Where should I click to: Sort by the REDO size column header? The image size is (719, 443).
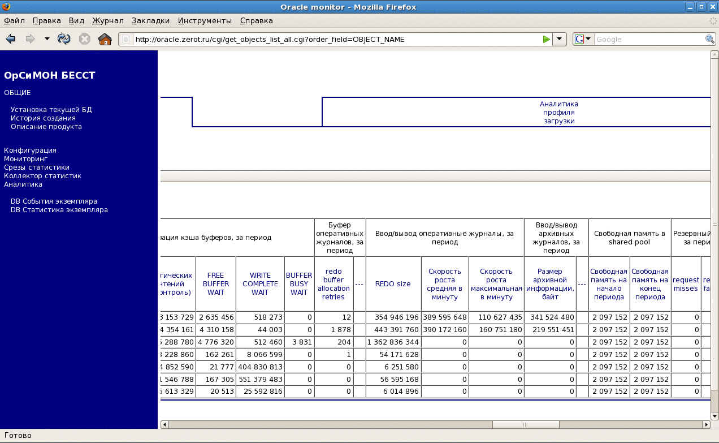(393, 284)
